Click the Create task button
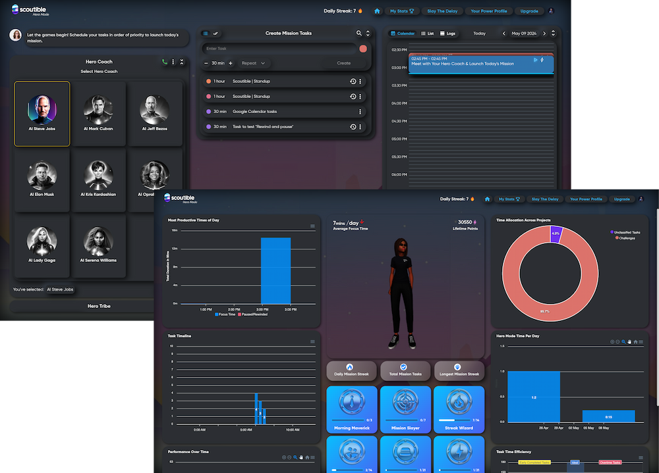 344,63
